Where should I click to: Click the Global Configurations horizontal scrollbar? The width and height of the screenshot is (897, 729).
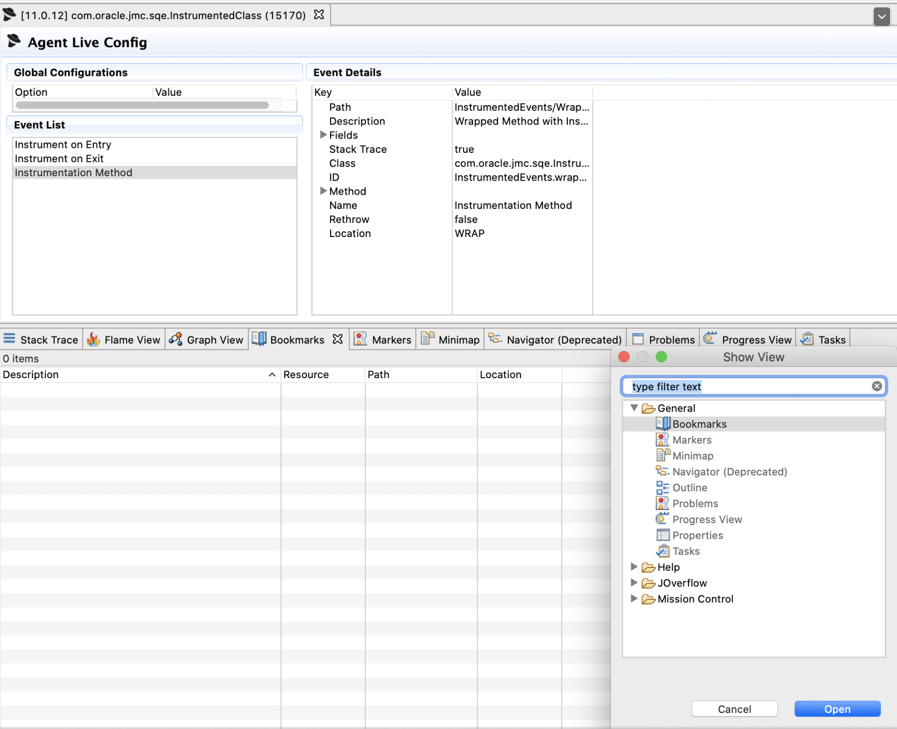click(142, 105)
